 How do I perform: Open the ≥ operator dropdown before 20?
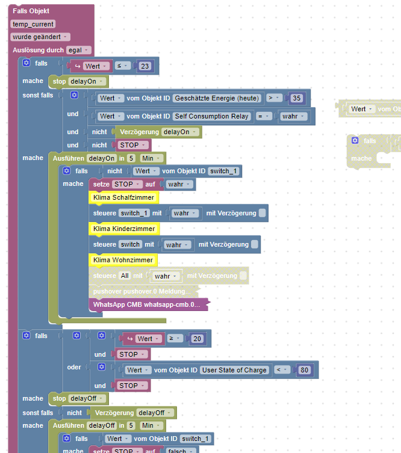point(175,338)
